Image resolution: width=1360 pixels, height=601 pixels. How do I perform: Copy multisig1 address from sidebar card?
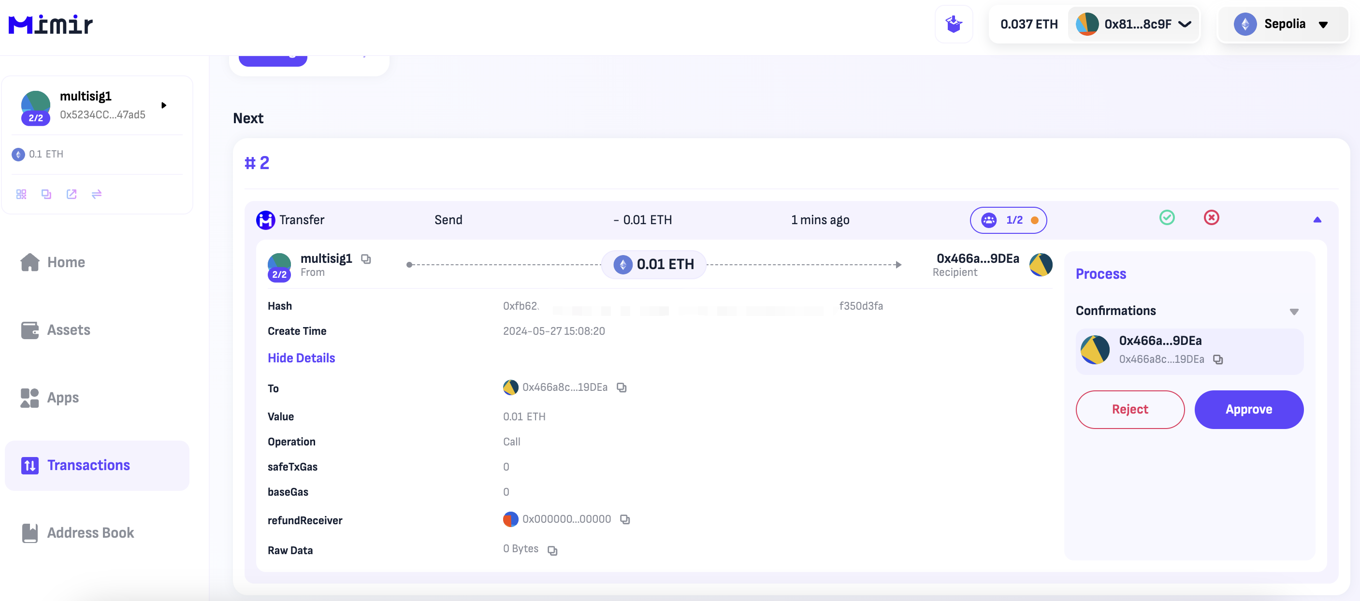(46, 194)
